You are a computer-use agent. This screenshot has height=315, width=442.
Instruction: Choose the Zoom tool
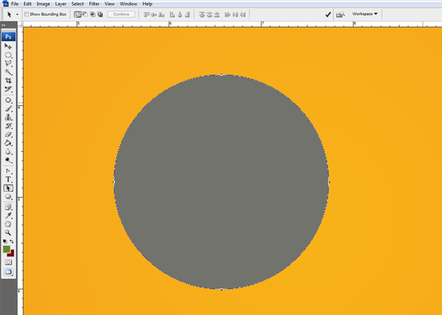[x=9, y=232]
